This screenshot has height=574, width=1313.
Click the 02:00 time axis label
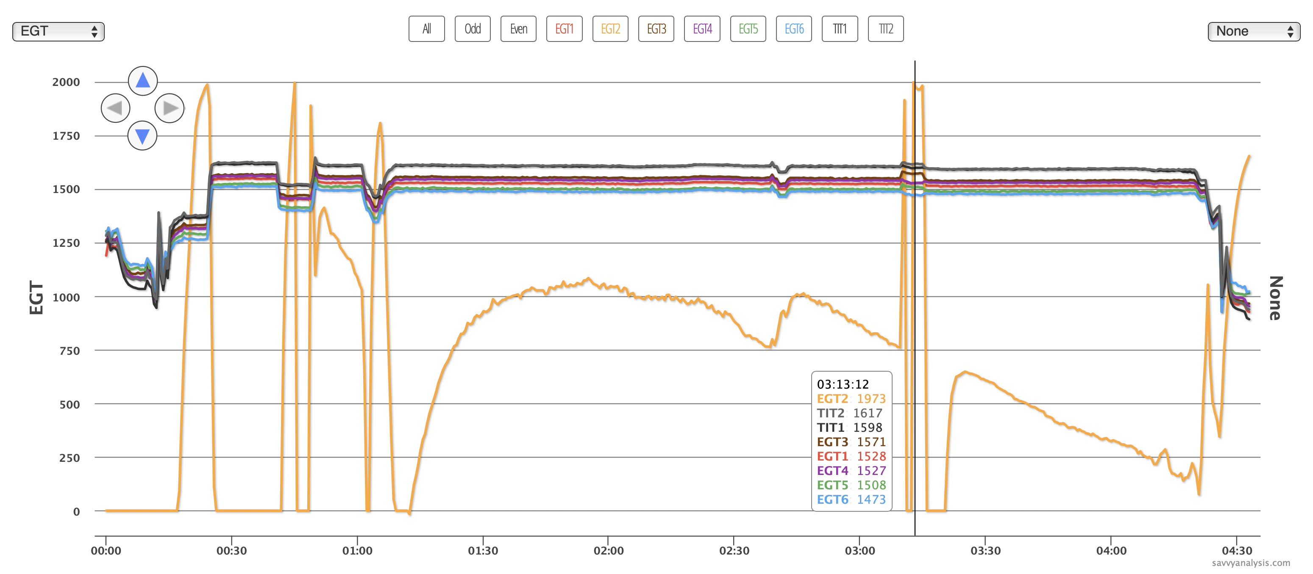click(609, 551)
